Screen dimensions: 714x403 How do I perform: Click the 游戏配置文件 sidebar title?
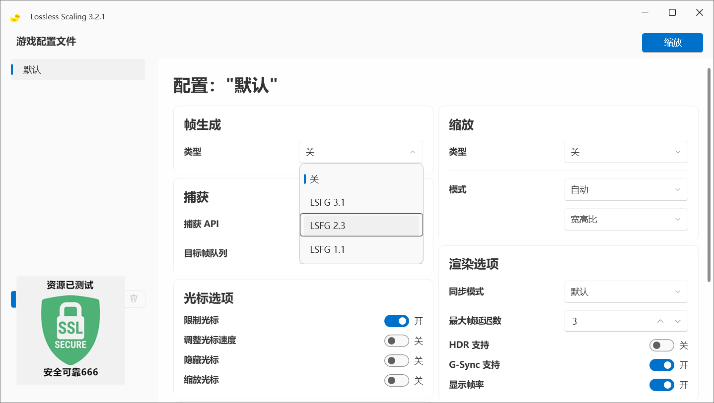[x=46, y=42]
